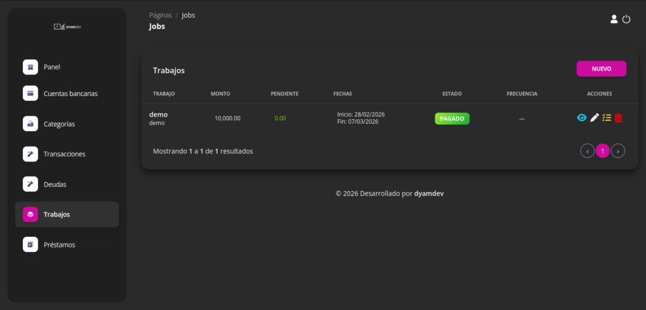Open the user profile icon
This screenshot has width=646, height=310.
pyautogui.click(x=614, y=20)
